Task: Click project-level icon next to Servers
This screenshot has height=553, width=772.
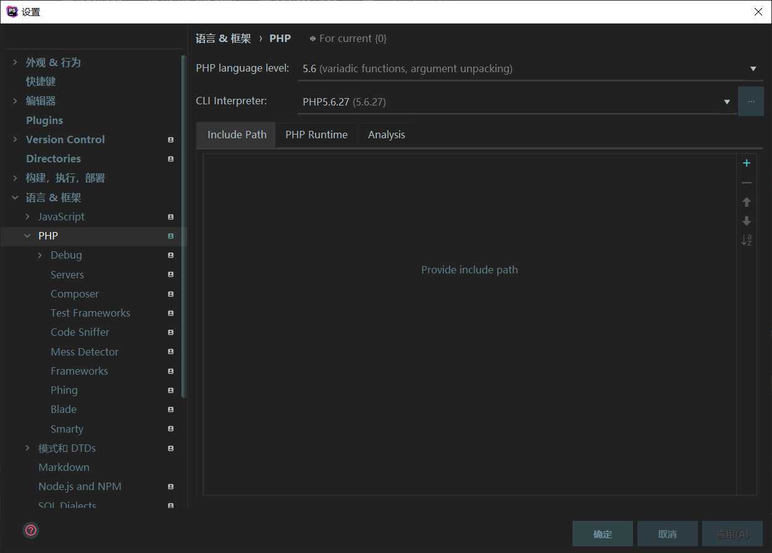Action: [x=171, y=275]
